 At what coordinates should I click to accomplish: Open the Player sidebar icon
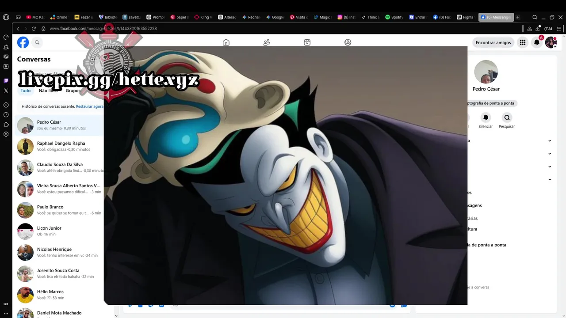6,105
